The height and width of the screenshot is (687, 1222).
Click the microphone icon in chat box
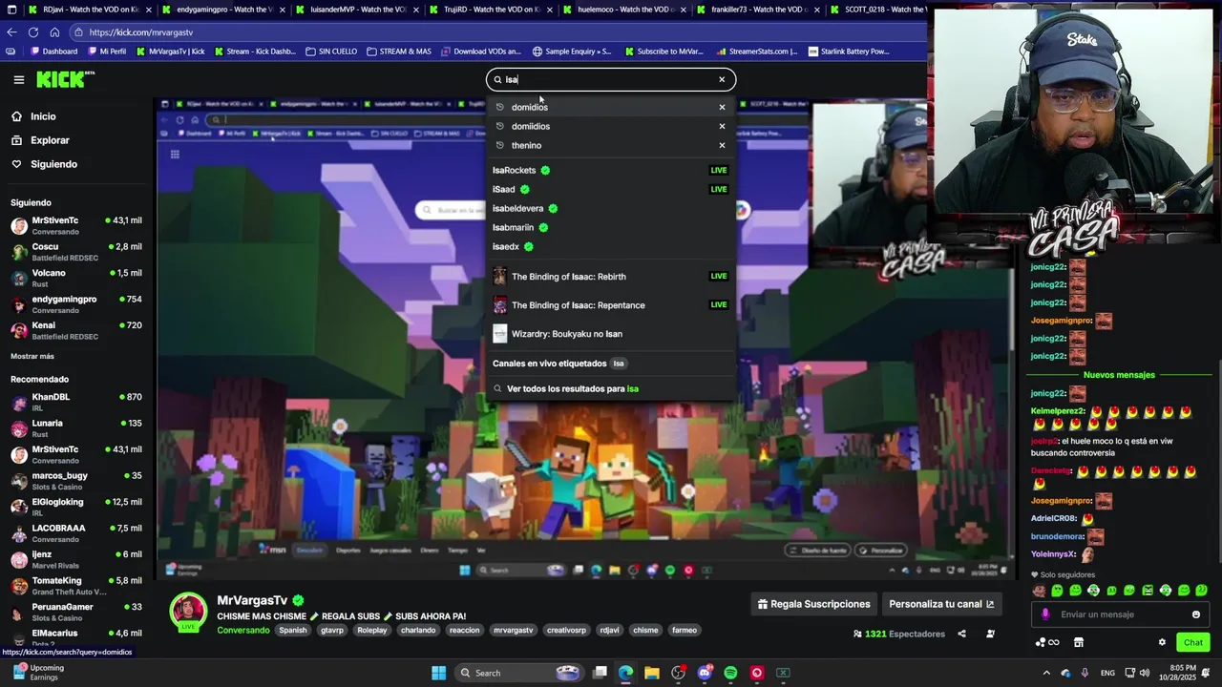1045,614
